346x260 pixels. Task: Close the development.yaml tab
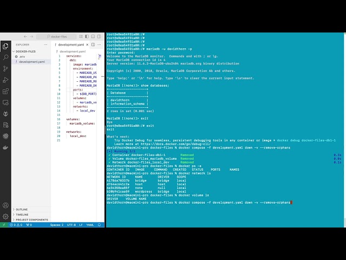87,44
